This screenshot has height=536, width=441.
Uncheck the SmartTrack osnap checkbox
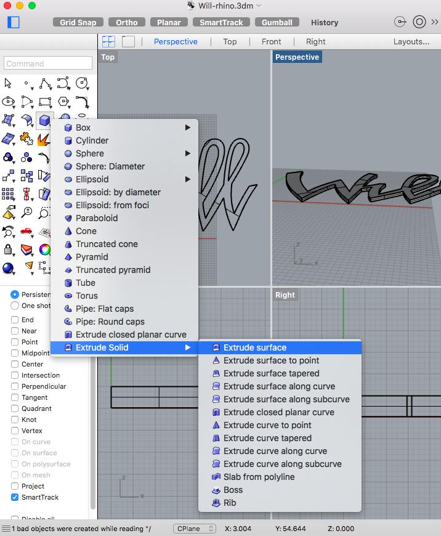pos(15,497)
